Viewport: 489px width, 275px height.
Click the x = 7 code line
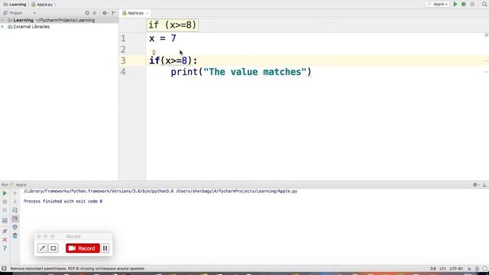163,38
